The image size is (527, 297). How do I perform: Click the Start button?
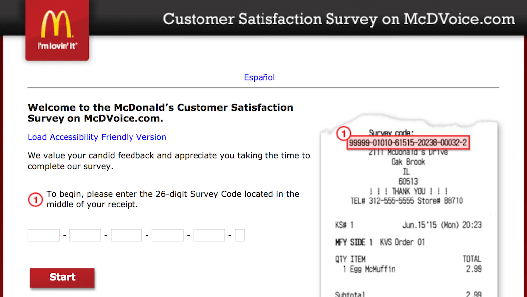coord(62,278)
